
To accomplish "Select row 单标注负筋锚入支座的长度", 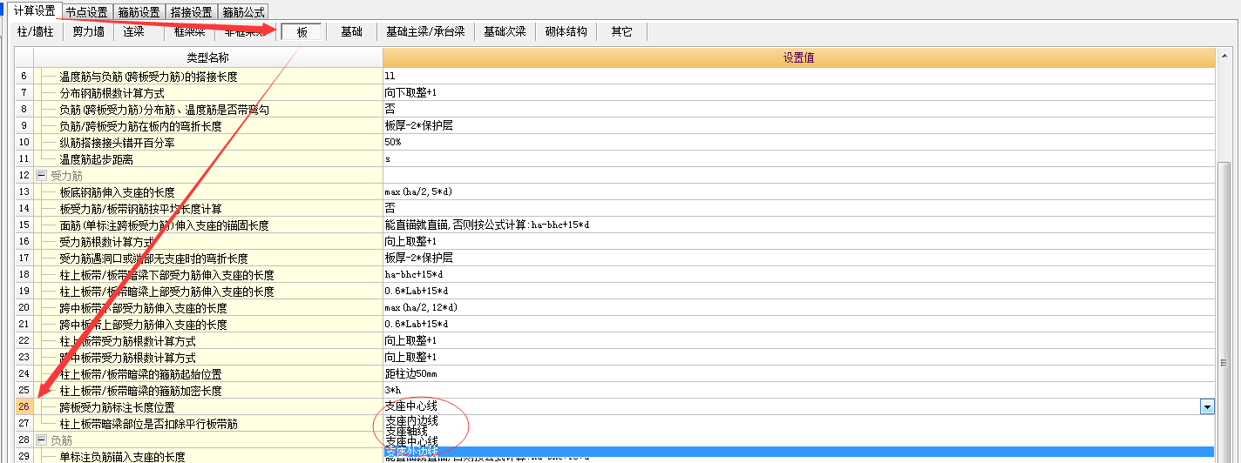I will (x=122, y=457).
